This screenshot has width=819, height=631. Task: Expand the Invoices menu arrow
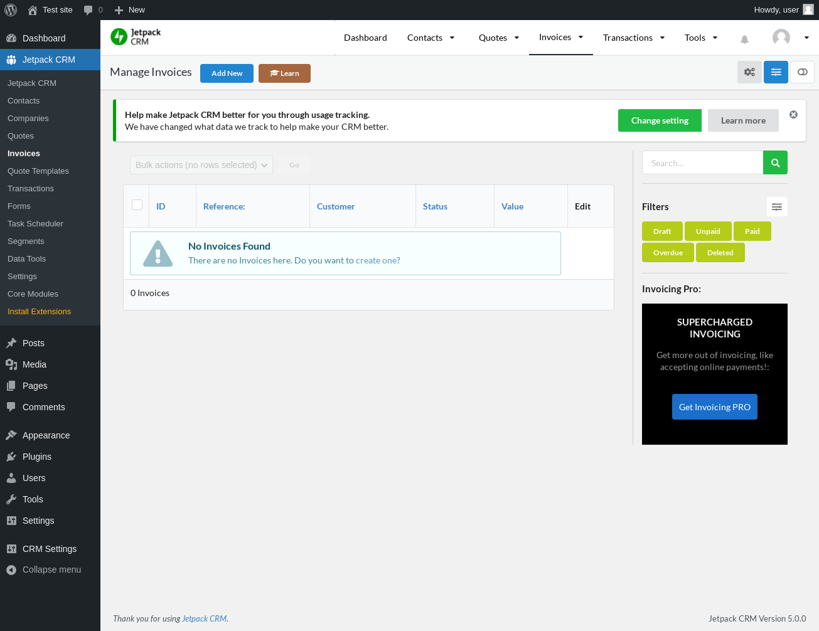(581, 37)
